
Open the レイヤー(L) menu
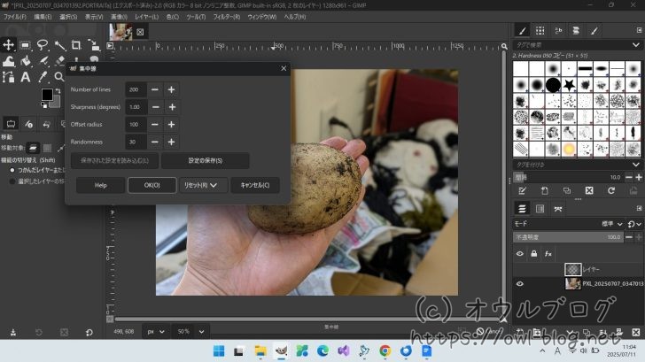[x=146, y=17]
